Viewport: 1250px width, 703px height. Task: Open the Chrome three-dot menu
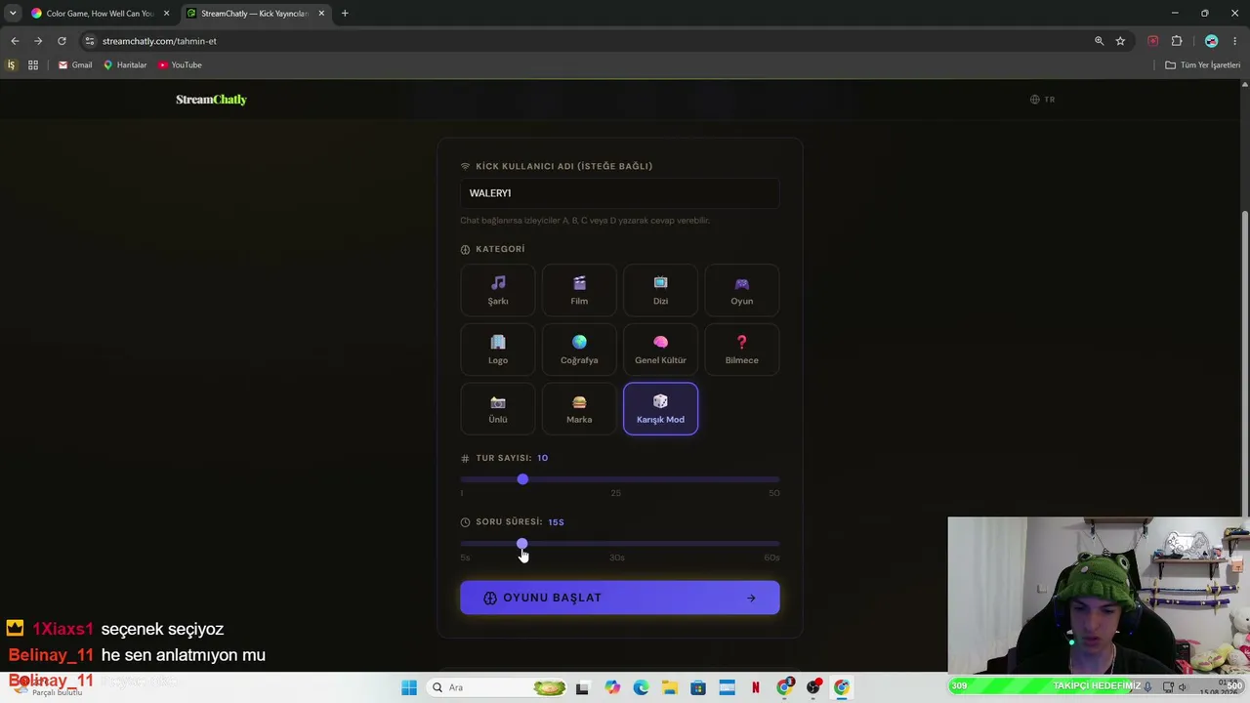[1236, 41]
